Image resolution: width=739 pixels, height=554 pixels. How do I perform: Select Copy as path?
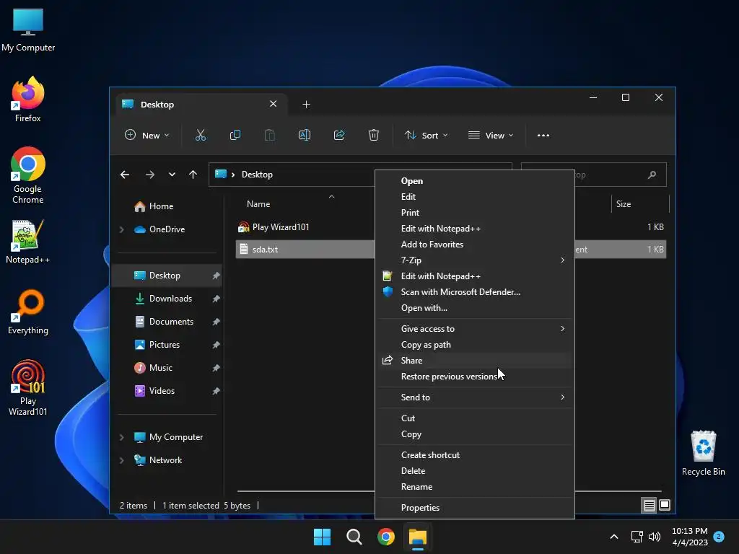[x=475, y=345]
